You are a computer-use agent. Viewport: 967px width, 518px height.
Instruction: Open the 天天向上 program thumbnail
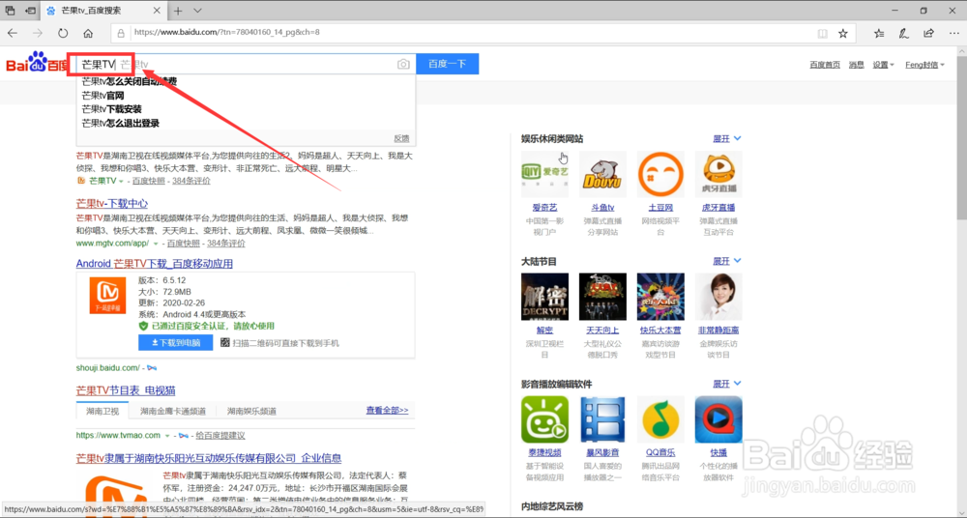tap(602, 297)
